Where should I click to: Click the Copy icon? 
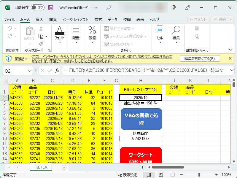tap(41, 36)
